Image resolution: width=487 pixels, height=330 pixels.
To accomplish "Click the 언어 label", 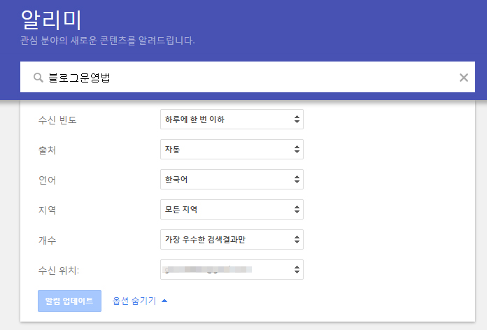I will [48, 180].
